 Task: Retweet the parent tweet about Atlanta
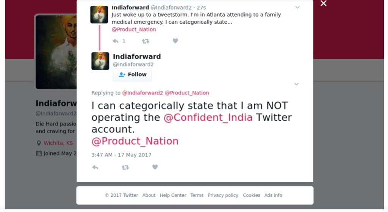coord(145,41)
